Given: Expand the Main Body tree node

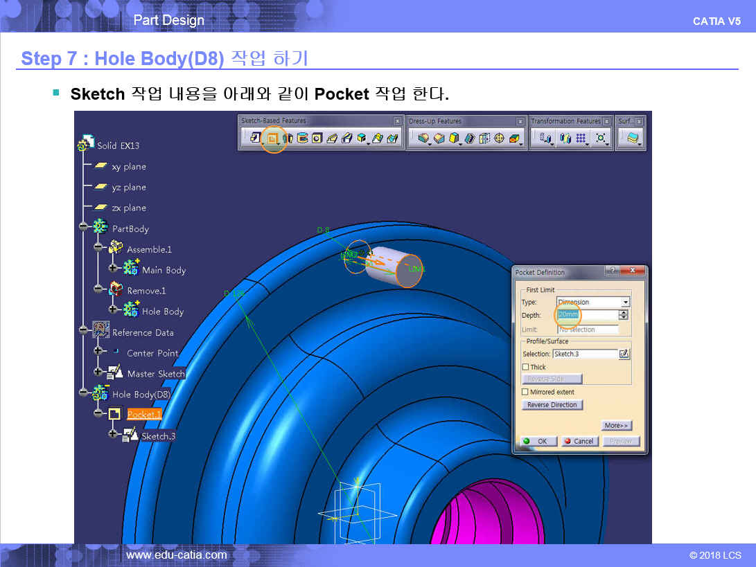Looking at the screenshot, I should click(x=113, y=268).
